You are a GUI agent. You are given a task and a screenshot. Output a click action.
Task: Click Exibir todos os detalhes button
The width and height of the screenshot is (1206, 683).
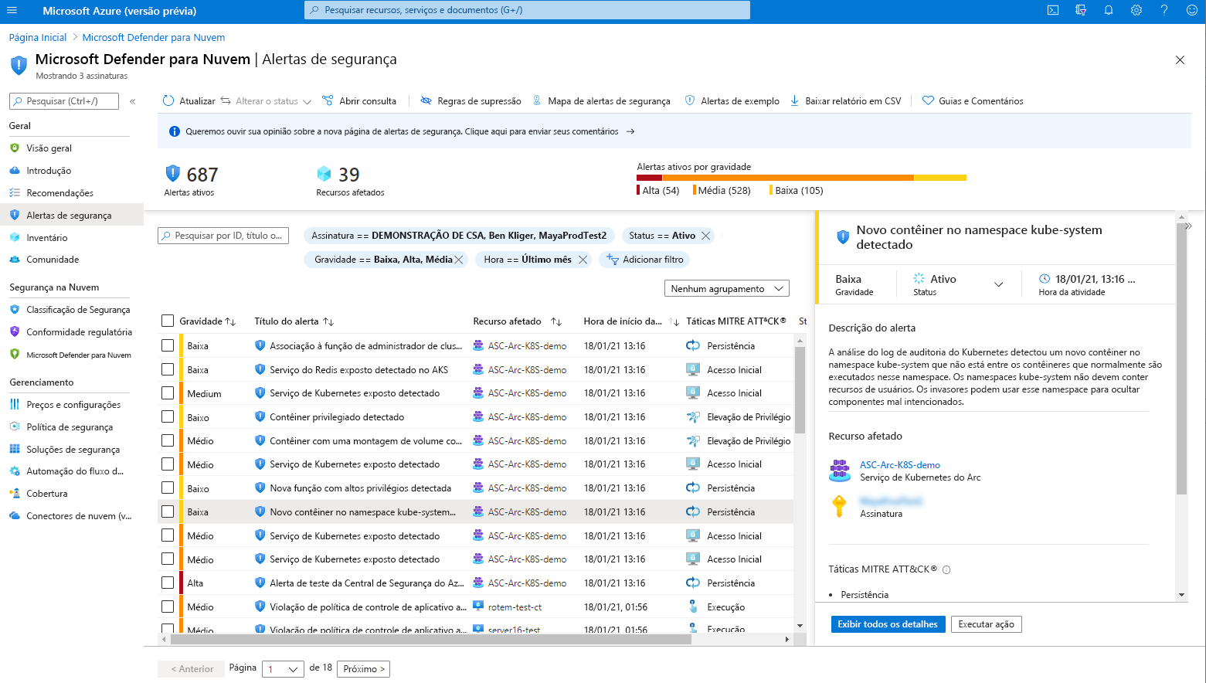[x=888, y=624]
